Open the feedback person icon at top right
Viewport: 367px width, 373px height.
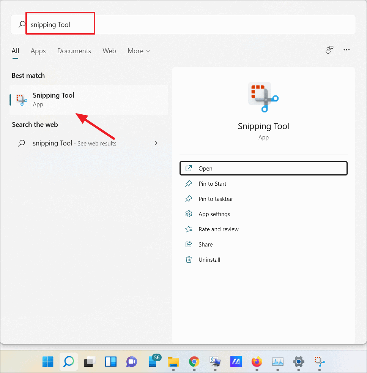point(329,50)
